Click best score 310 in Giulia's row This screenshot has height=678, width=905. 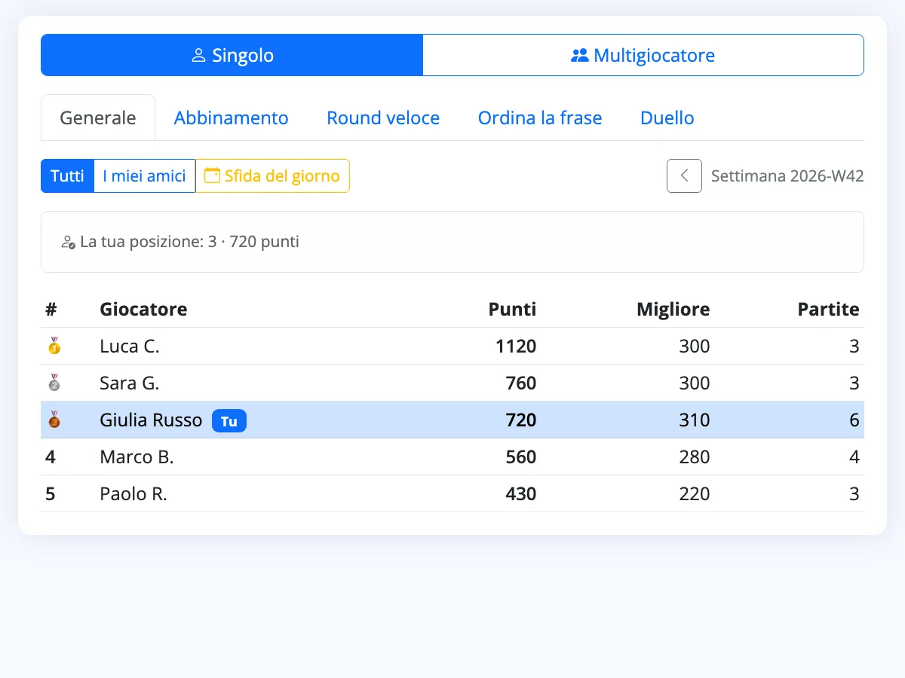coord(695,420)
